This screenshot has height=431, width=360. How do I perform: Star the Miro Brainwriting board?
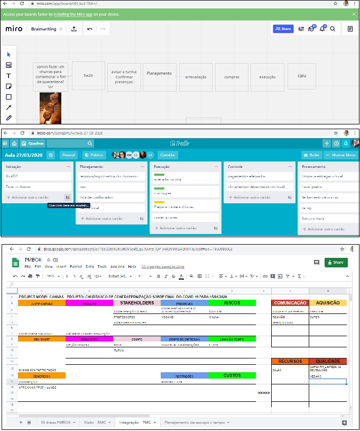coord(61,29)
